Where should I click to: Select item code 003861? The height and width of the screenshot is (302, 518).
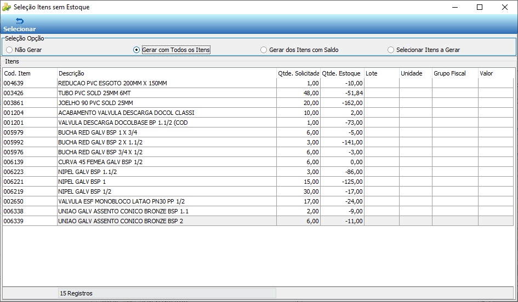pyautogui.click(x=14, y=103)
